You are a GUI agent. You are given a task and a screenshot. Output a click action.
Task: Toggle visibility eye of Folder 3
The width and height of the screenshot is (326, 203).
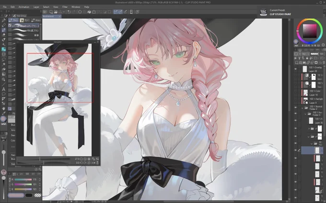295,114
